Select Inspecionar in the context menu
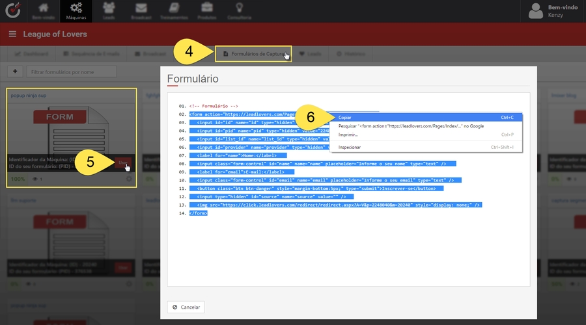Image resolution: width=586 pixels, height=325 pixels. 350,148
